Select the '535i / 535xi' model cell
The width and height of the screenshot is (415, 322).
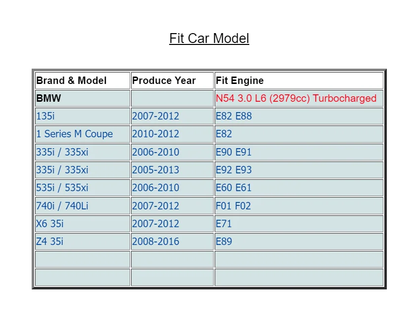point(62,188)
